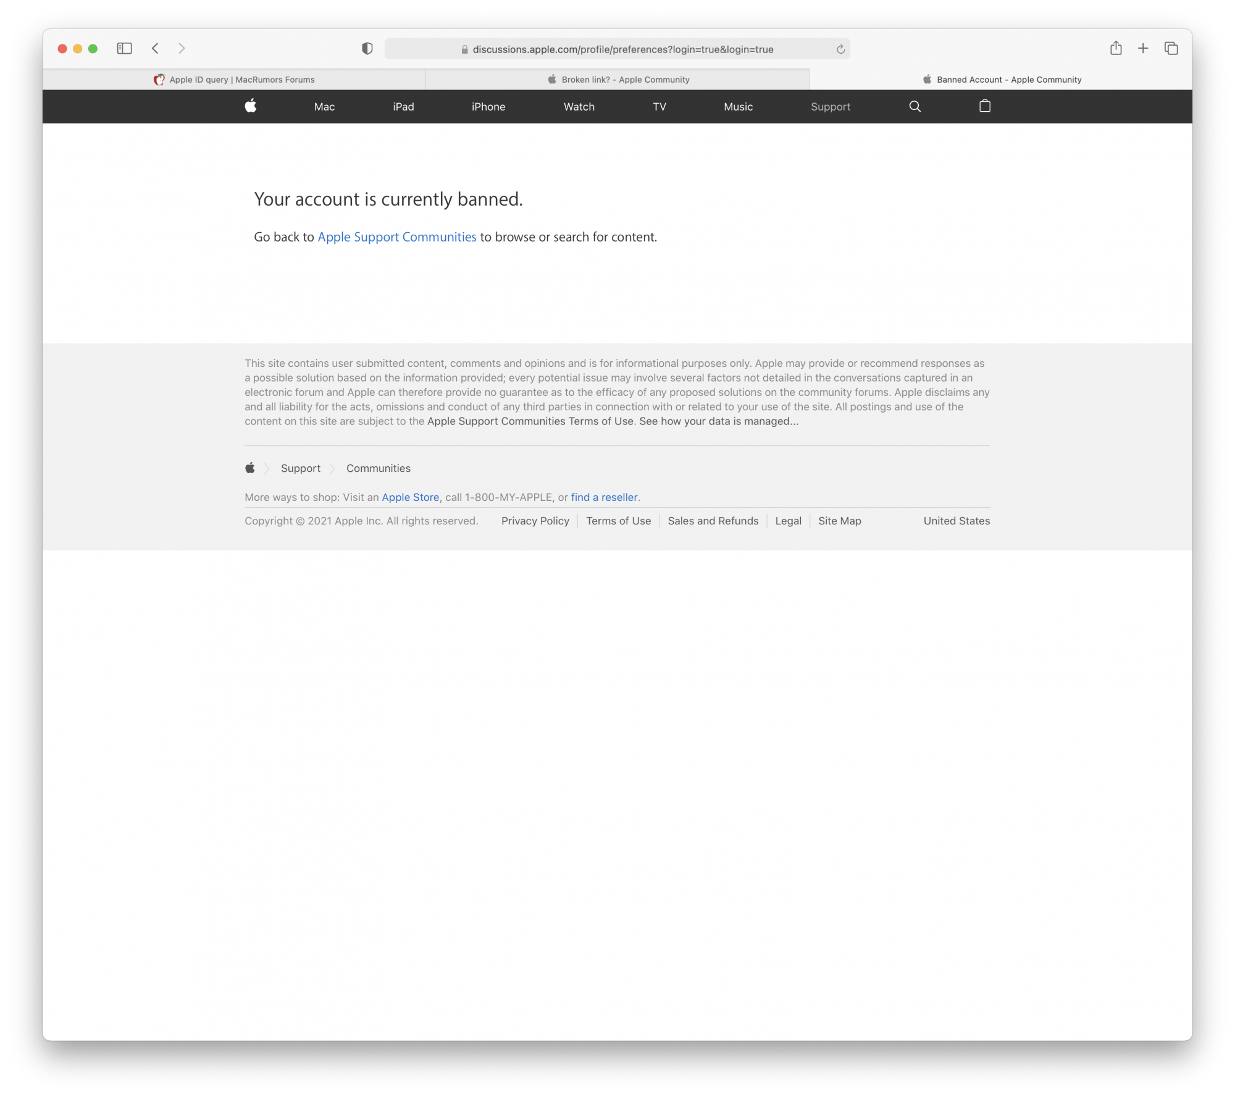The image size is (1235, 1097).
Task: Open Apple Support Communities Terms of Use
Action: pos(530,421)
